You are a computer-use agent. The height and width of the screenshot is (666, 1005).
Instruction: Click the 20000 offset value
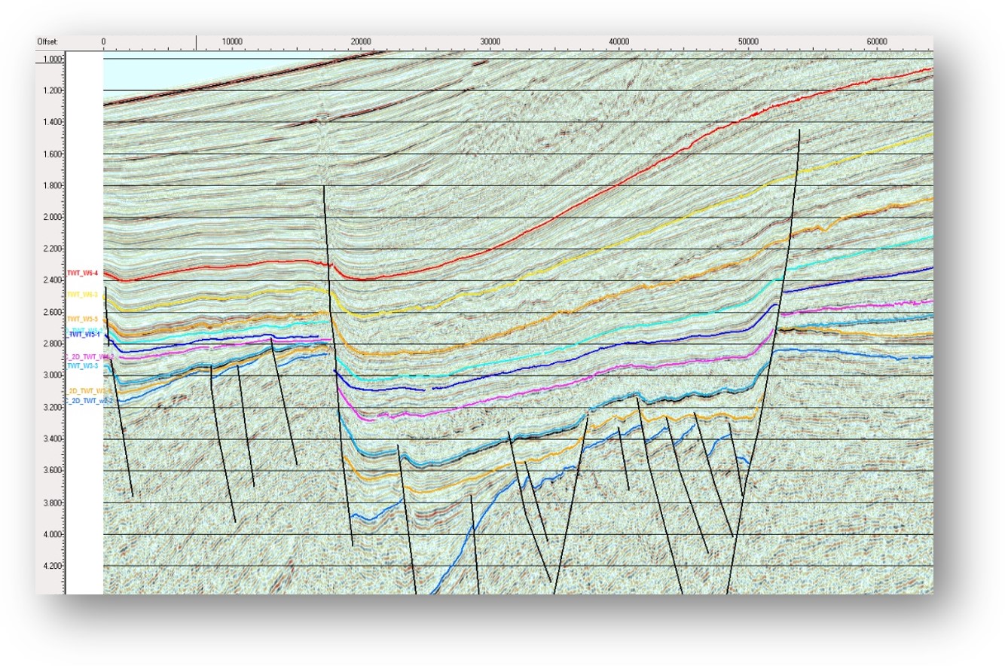point(361,41)
